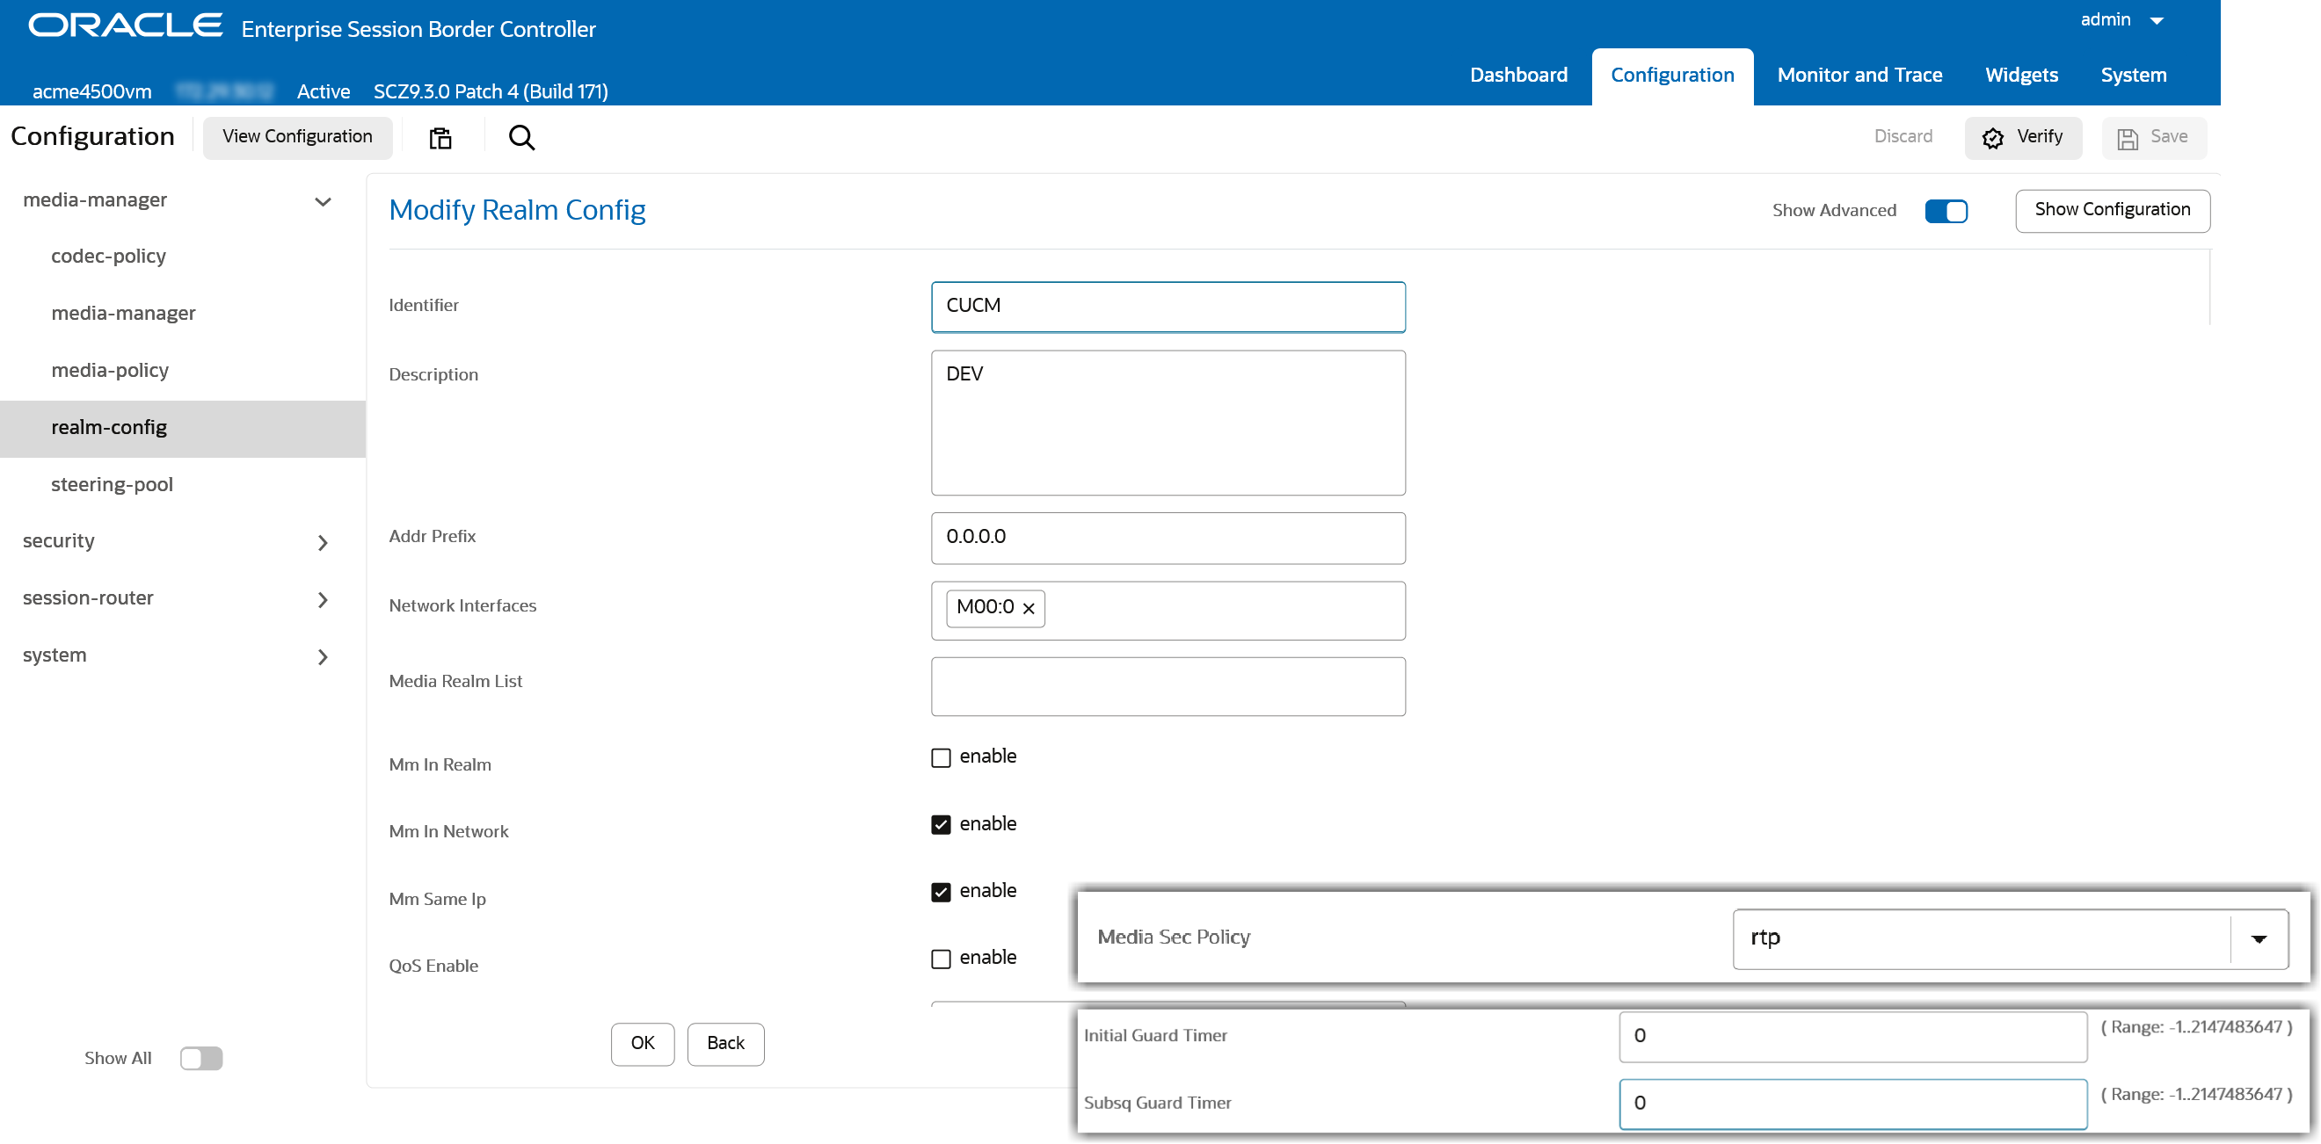The image size is (2321, 1144).
Task: Click the Oracle logo
Action: 125,25
